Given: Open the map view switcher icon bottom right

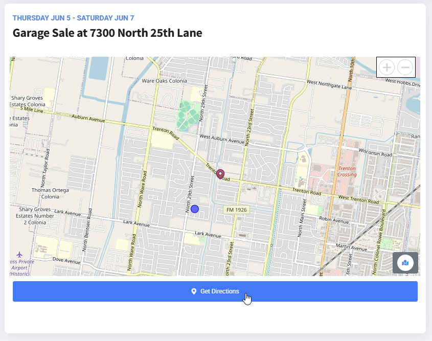Looking at the screenshot, I should click(405, 262).
